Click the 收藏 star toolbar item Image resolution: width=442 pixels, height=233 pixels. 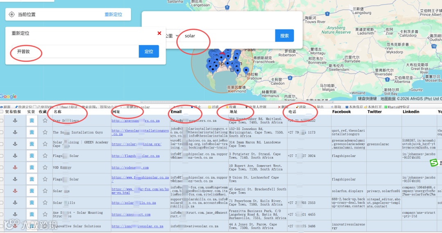pos(231,107)
